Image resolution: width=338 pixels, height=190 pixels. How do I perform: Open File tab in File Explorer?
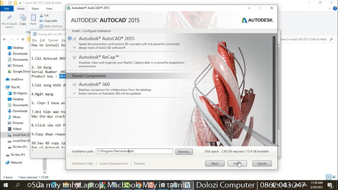[x=7, y=8]
